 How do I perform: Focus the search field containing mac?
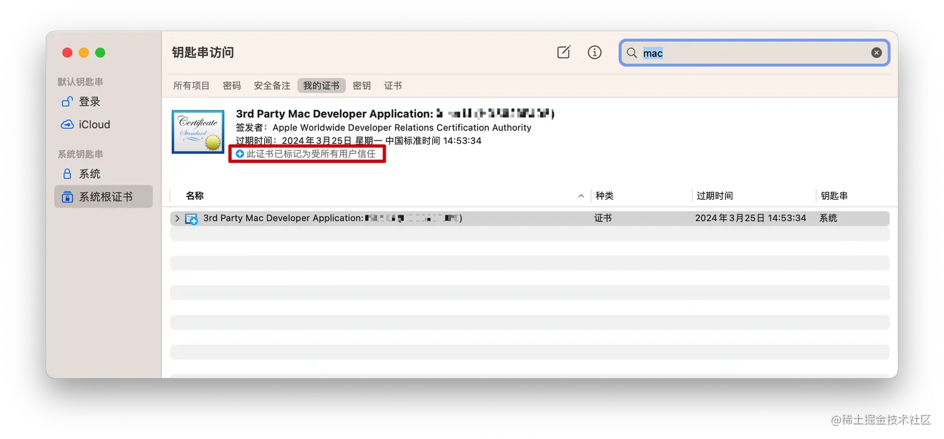point(754,53)
